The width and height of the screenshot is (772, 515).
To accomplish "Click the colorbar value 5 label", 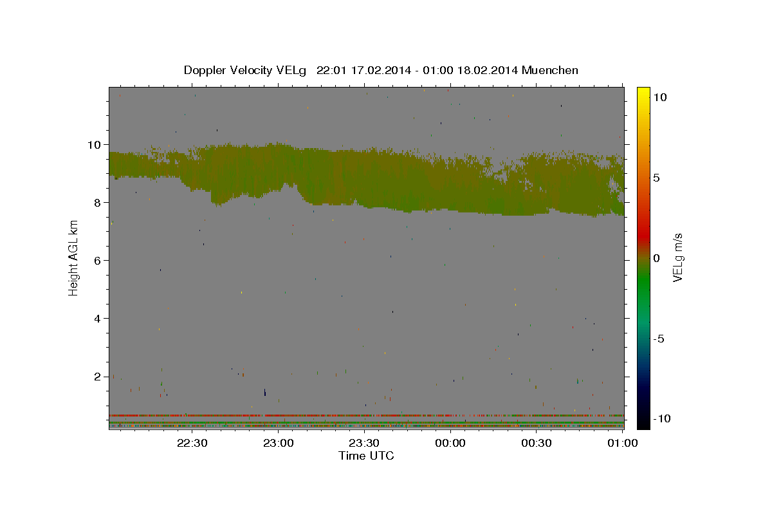I will [657, 177].
